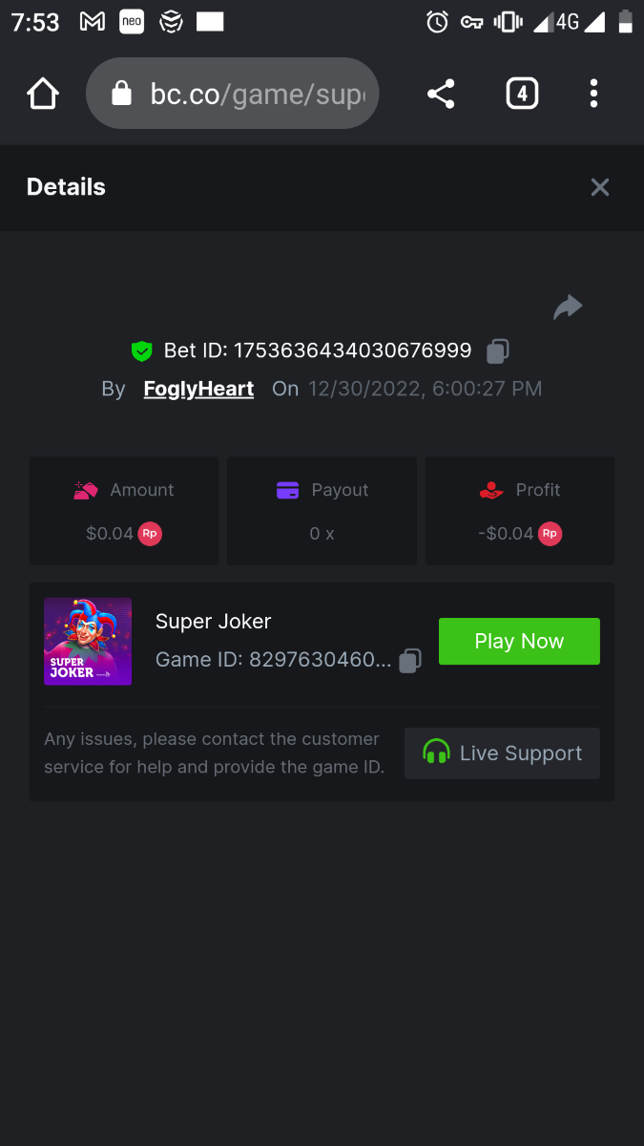
Task: Copy the Bet ID to clipboard
Action: pos(497,351)
